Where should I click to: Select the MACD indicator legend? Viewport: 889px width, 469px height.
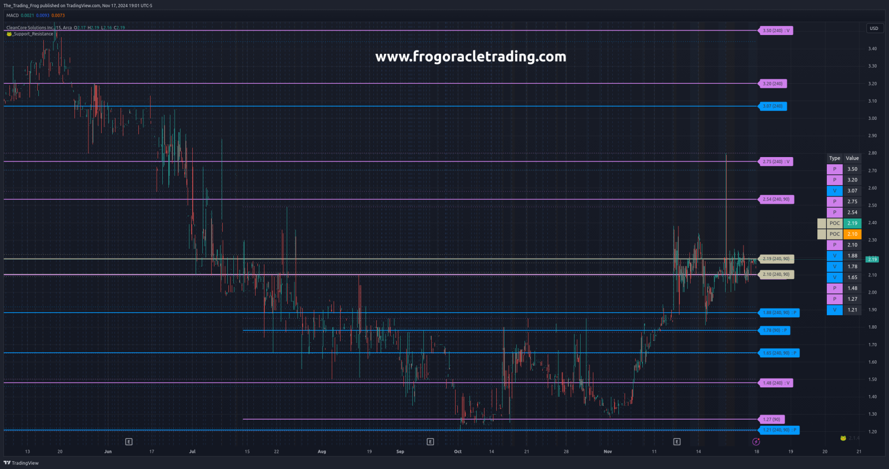pyautogui.click(x=12, y=16)
